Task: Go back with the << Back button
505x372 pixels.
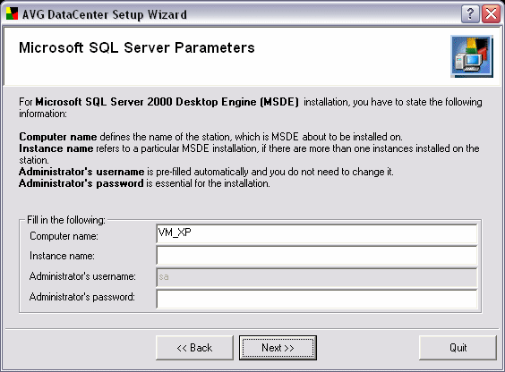Action: (194, 348)
